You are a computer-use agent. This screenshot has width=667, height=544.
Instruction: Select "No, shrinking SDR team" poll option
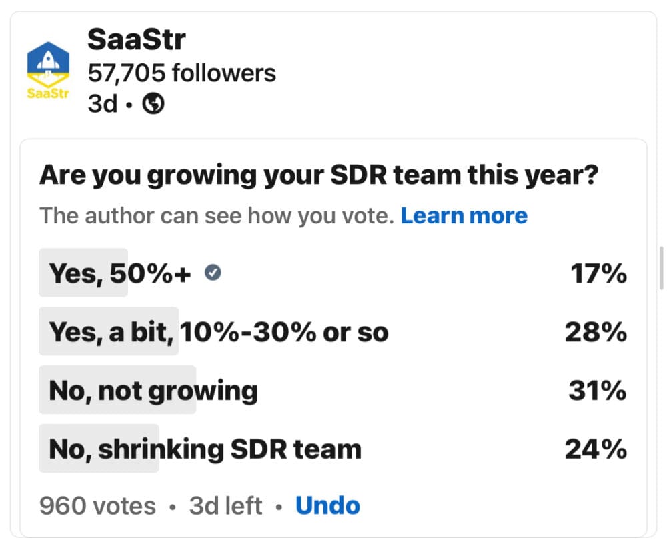[205, 449]
